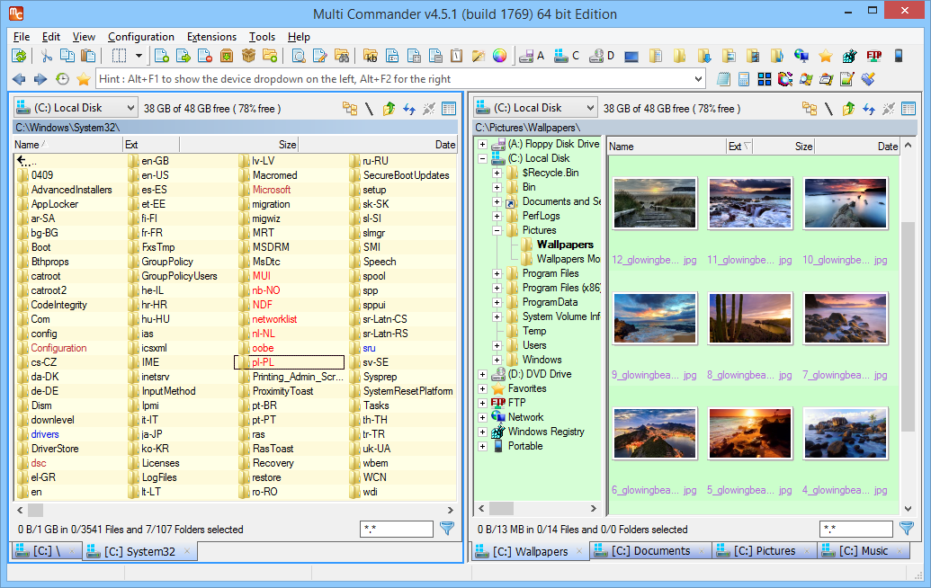Sort left panel by Name column header

[67, 145]
